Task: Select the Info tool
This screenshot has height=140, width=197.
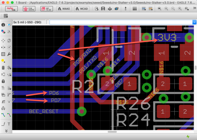Action: pyautogui.click(x=3, y=25)
